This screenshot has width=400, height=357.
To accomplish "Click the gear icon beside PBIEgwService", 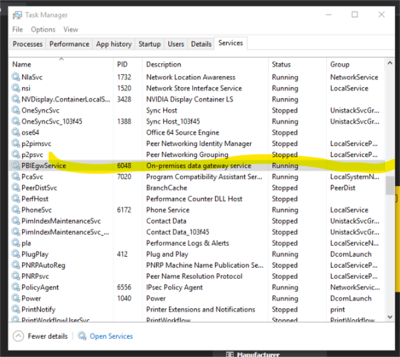I will click(16, 166).
